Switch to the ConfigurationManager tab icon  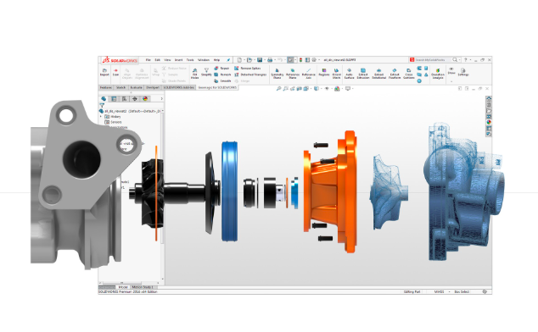(124, 99)
